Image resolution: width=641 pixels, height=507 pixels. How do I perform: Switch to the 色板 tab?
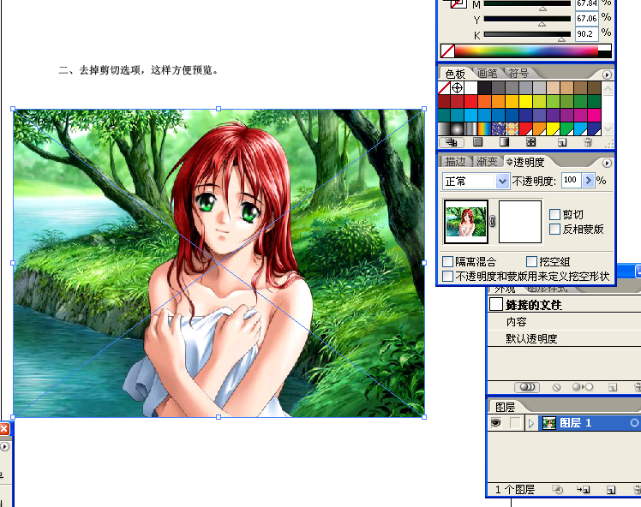(x=455, y=74)
